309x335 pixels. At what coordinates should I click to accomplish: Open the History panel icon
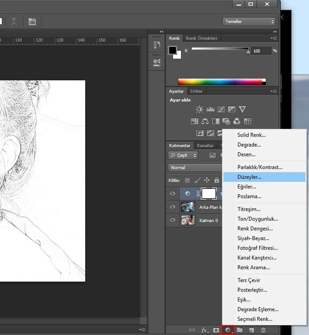pyautogui.click(x=156, y=45)
